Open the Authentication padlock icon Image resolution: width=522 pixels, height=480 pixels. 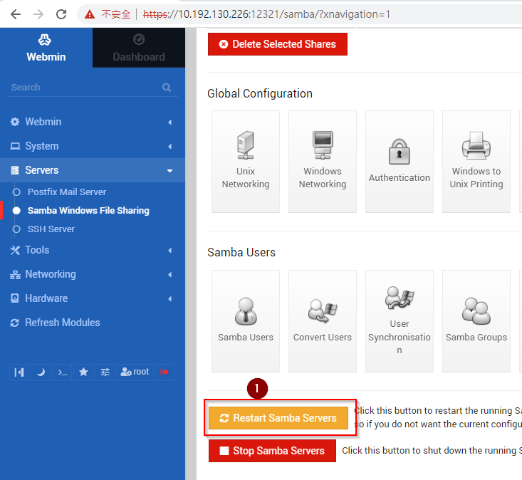point(400,162)
